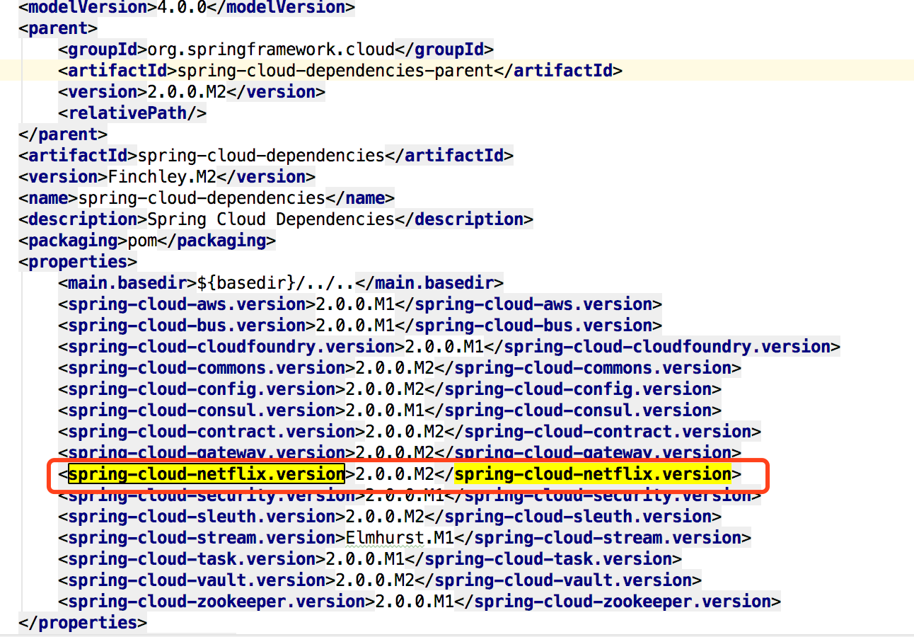Viewport: 914px width, 637px height.
Task: Click the closing spring-cloud-aws.version tag
Action: pyautogui.click(x=528, y=304)
